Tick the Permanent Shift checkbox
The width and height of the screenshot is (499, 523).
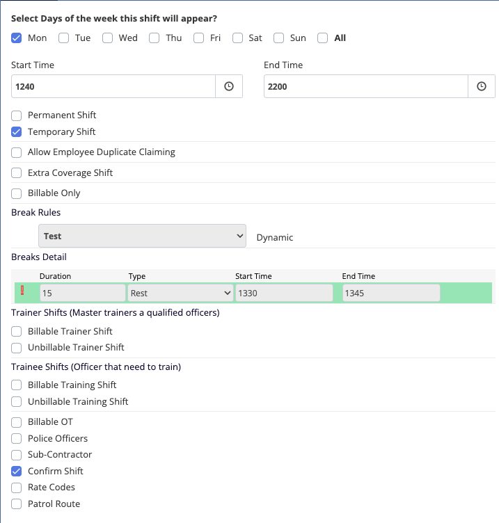point(17,115)
